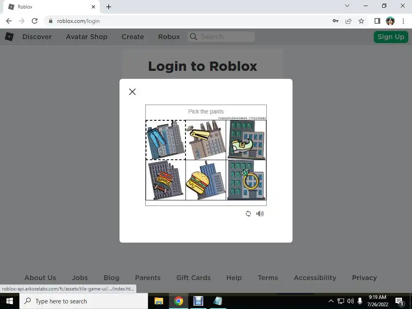Open the Windows Start menu

pos(10,301)
